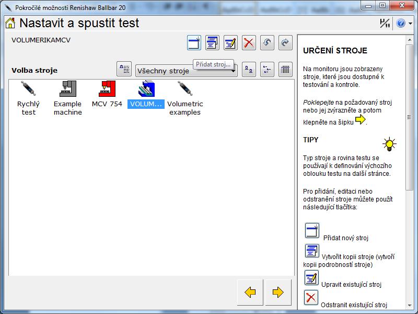
Task: Click the Edit machine toolbar button
Action: 230,43
